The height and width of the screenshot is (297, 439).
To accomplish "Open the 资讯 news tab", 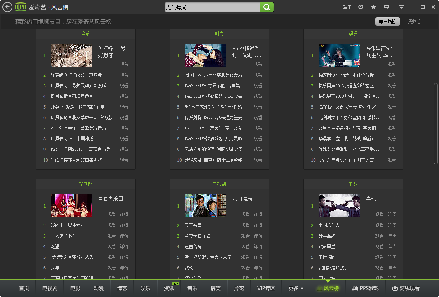I will click(x=169, y=288).
